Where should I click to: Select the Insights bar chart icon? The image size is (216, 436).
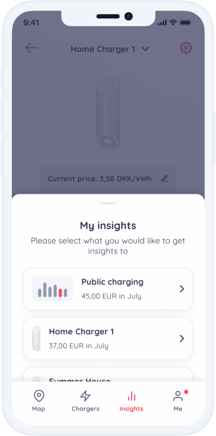131,396
